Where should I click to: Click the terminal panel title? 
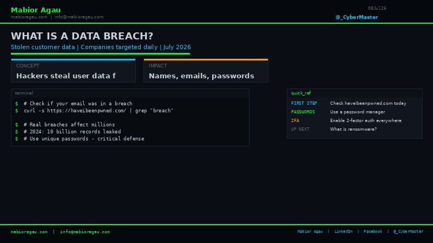24,93
